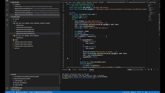
Task: Open the Extensions view
Action: [x=7, y=20]
